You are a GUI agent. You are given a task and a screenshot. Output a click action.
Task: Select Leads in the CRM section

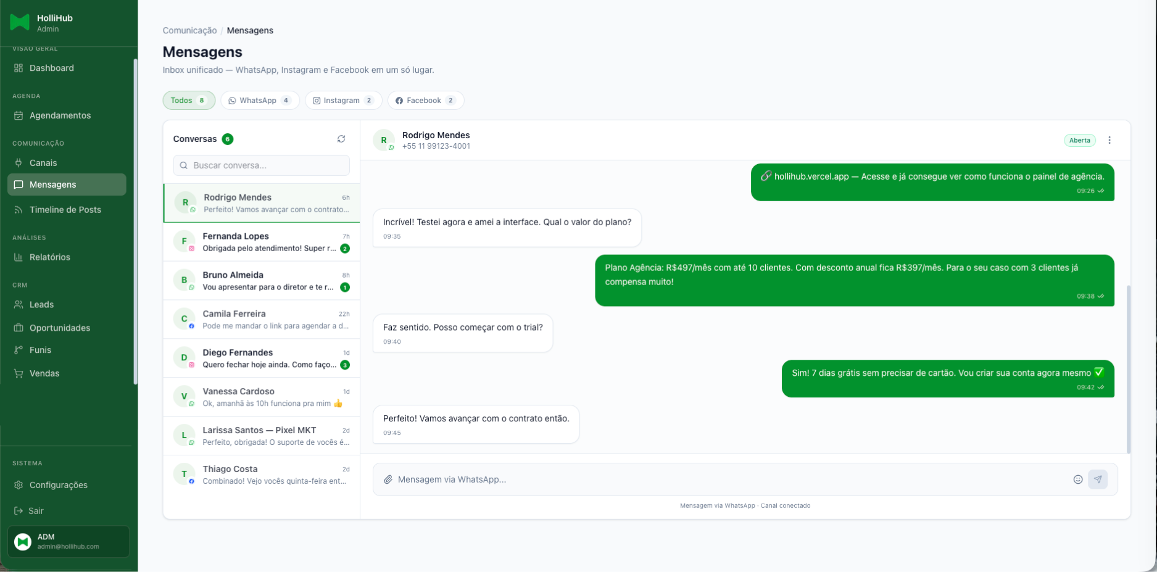pos(41,304)
